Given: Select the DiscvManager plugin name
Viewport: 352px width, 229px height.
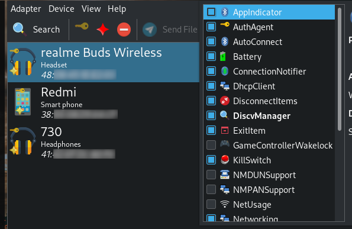Looking at the screenshot, I should pos(261,116).
